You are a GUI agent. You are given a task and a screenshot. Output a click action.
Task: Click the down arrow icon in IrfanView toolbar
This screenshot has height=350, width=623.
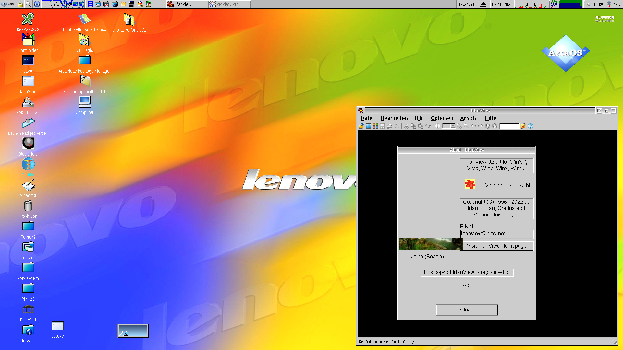pyautogui.click(x=495, y=126)
